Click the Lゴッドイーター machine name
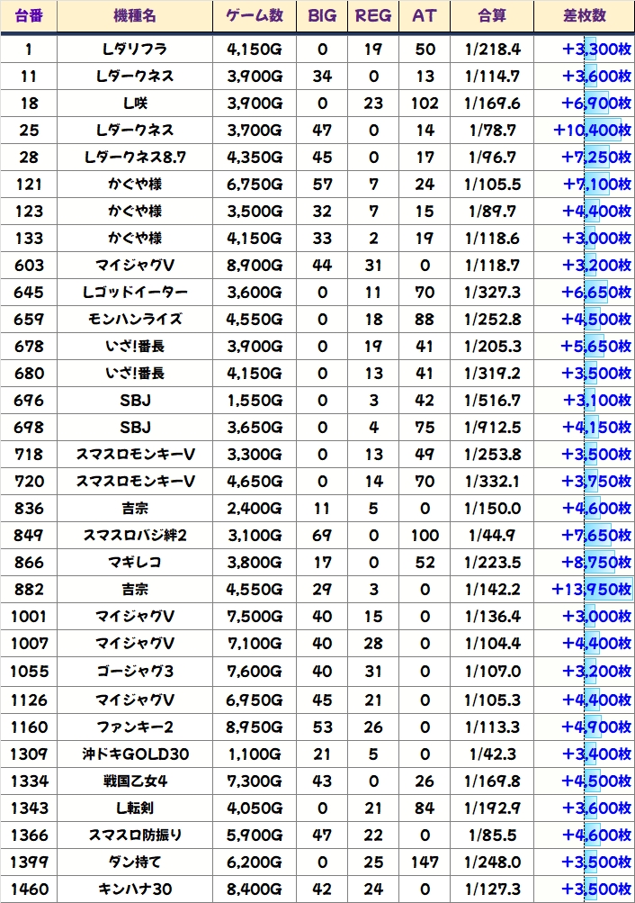This screenshot has height=903, width=635. click(135, 293)
